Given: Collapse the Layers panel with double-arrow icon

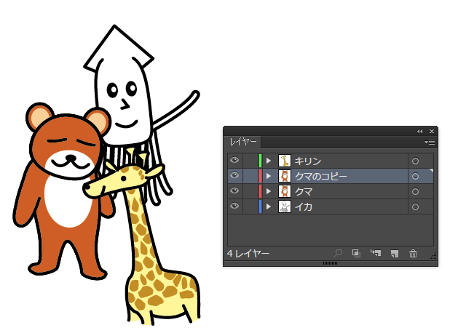Looking at the screenshot, I should (x=419, y=131).
